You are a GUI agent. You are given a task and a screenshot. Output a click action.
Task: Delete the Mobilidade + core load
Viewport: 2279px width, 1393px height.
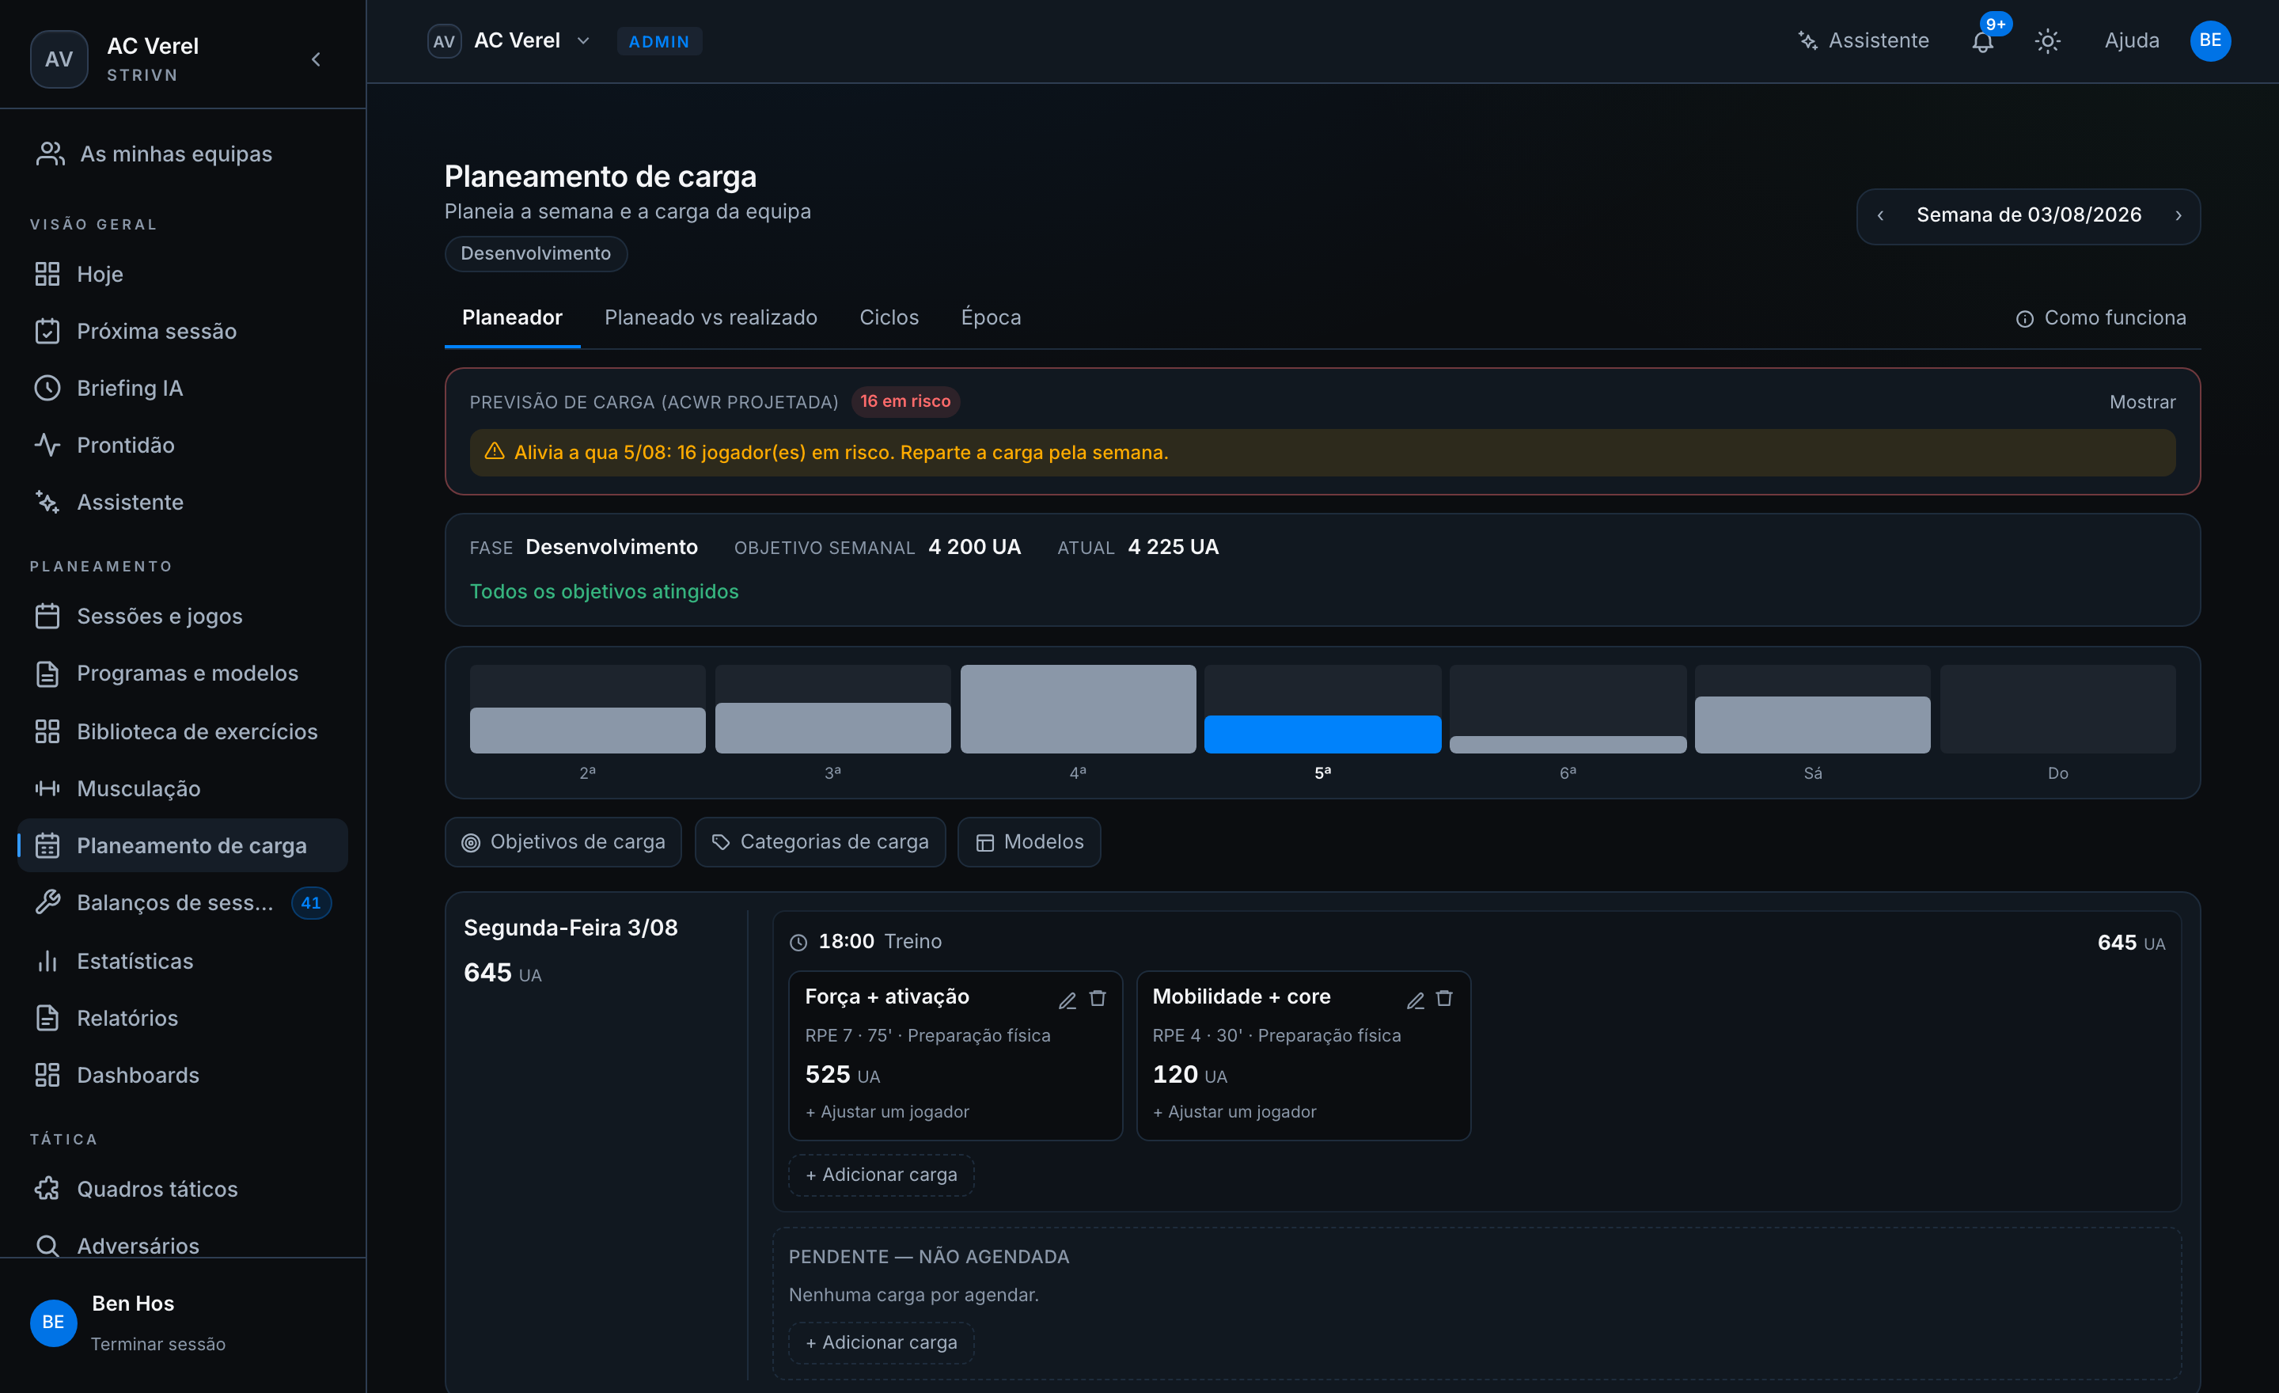pyautogui.click(x=1445, y=999)
